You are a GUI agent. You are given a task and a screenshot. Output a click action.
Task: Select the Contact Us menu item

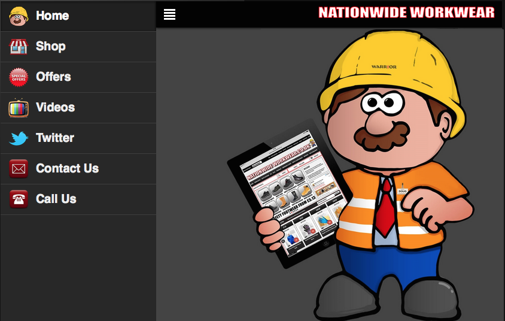pyautogui.click(x=78, y=169)
